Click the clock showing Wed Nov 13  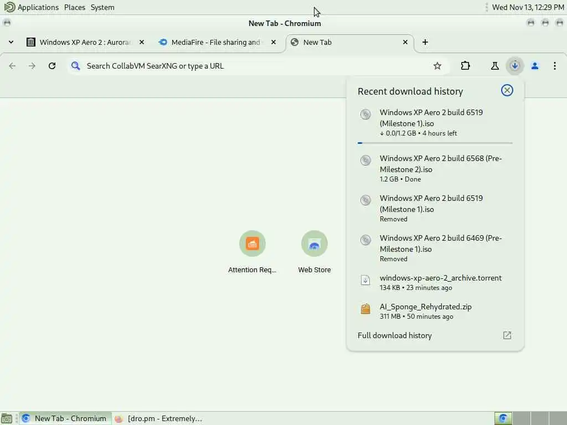528,7
